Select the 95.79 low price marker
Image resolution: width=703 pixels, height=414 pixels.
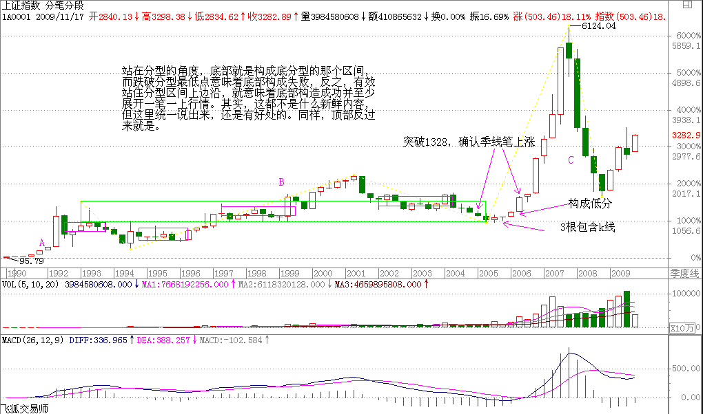[30, 261]
